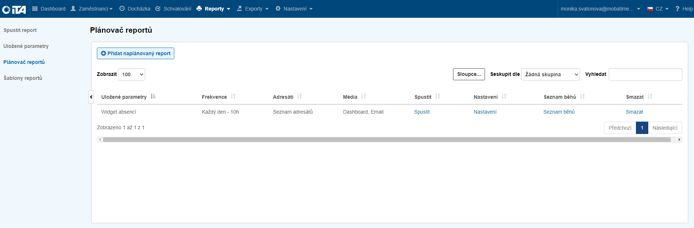This screenshot has height=228, width=694.
Task: Sort by the Seznam běhů arrows icon
Action: point(582,97)
